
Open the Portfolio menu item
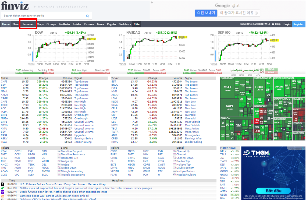[64, 24]
